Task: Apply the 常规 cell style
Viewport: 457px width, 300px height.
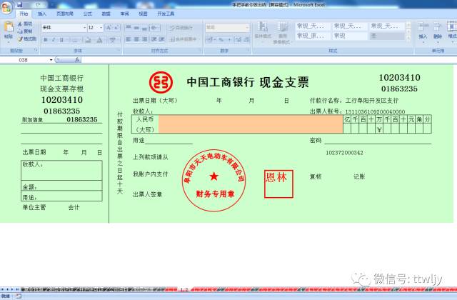Action: tap(349, 36)
